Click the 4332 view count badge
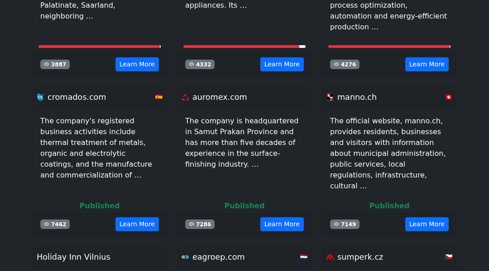The image size is (489, 271). point(200,65)
